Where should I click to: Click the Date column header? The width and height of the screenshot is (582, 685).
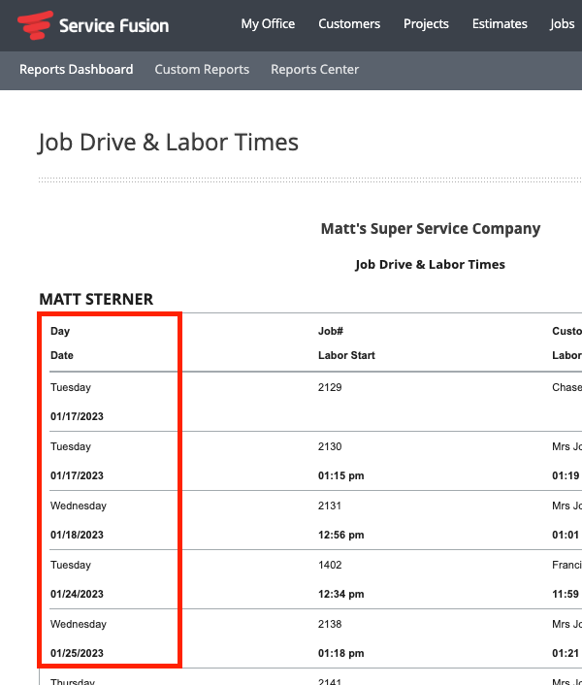(x=61, y=355)
